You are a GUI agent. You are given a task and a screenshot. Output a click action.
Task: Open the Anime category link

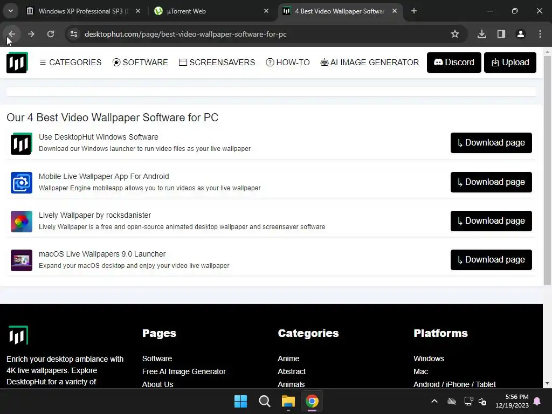tap(288, 358)
